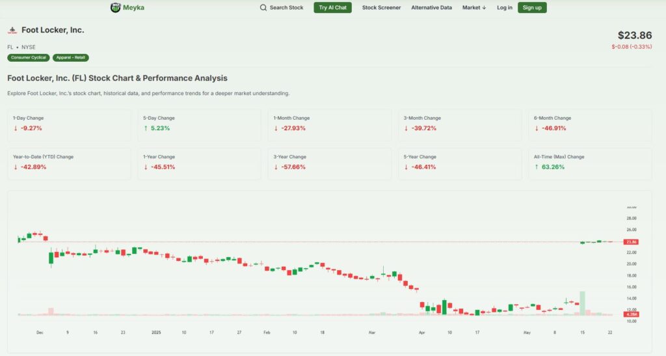Select the Consumer Cyclical sector tag
Viewport: 666px width, 356px height.
point(29,58)
